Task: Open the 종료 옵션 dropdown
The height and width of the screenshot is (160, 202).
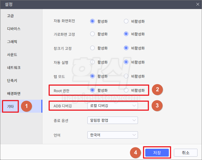Action: (x=113, y=120)
